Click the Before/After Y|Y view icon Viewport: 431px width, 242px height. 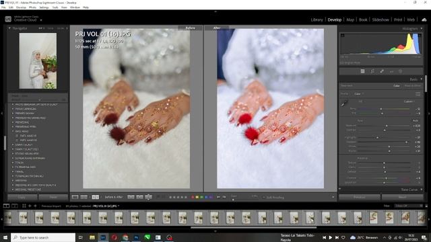[x=95, y=197]
